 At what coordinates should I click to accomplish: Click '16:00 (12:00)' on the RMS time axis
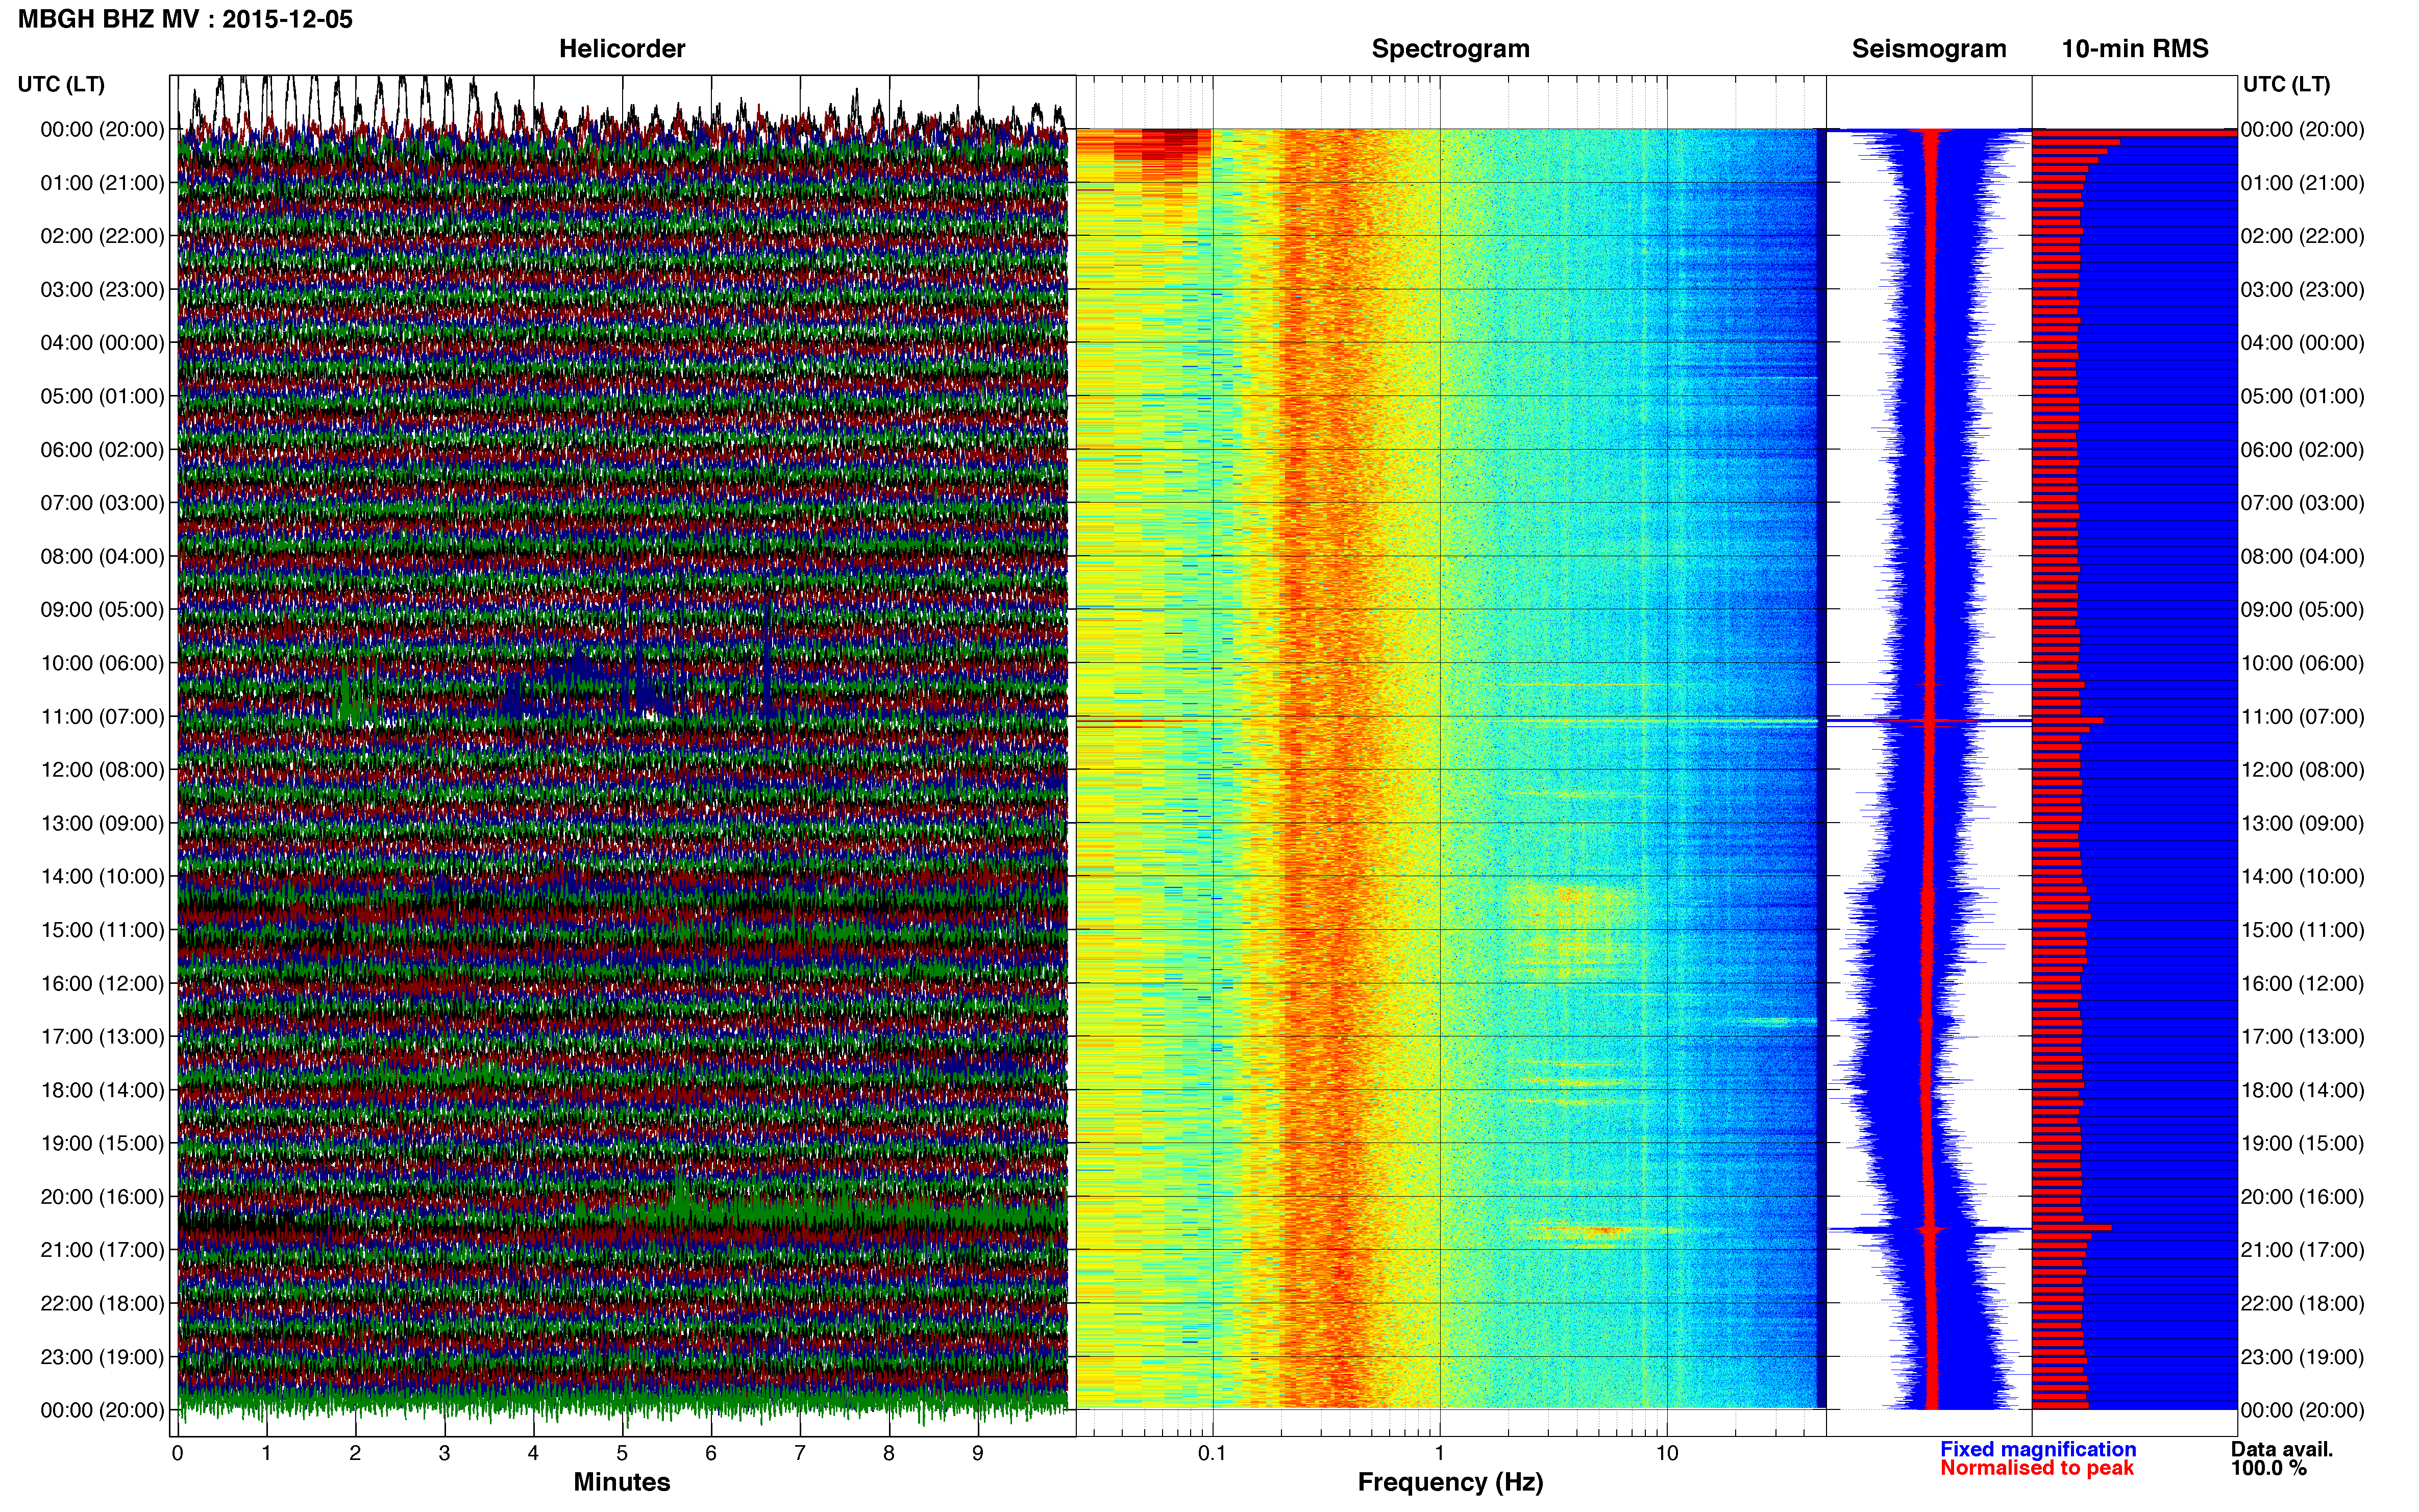click(2303, 984)
